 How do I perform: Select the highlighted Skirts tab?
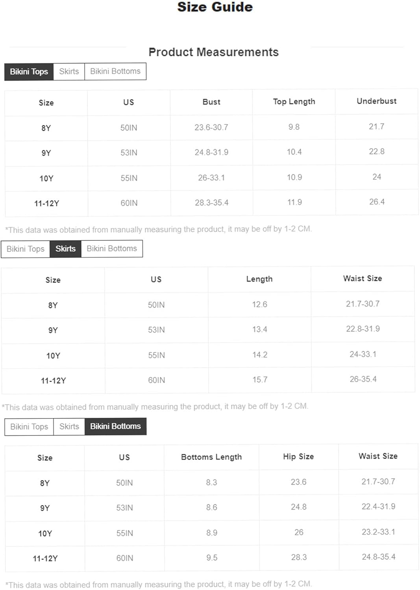pyautogui.click(x=65, y=249)
